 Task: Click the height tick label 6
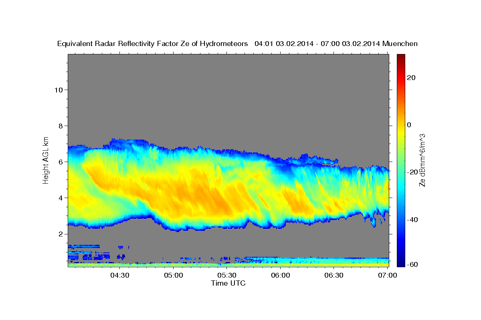click(x=61, y=162)
